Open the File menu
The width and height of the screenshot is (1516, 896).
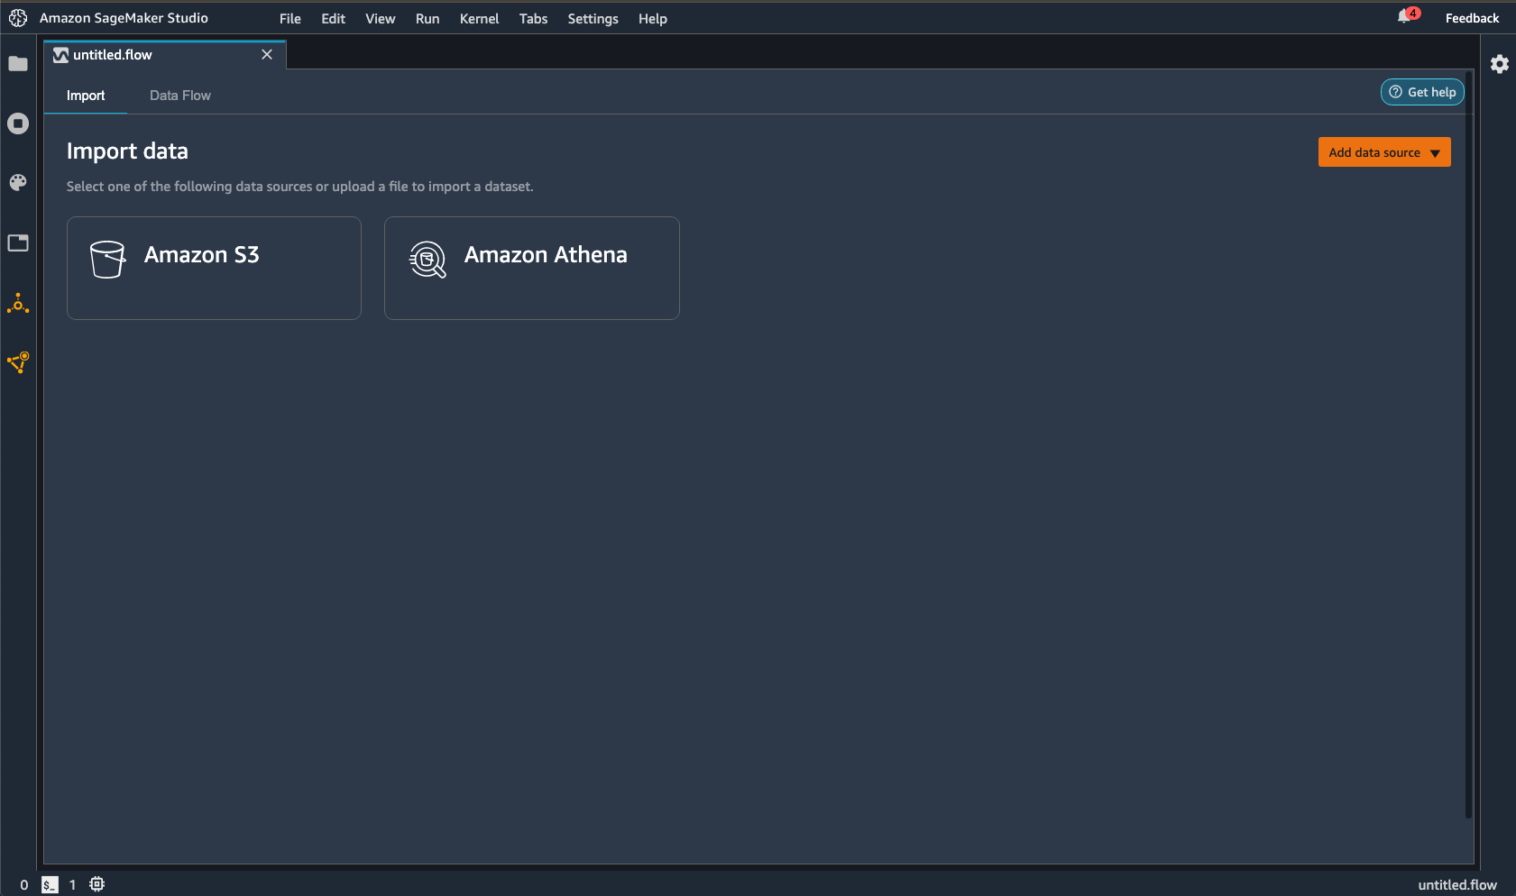[x=289, y=18]
